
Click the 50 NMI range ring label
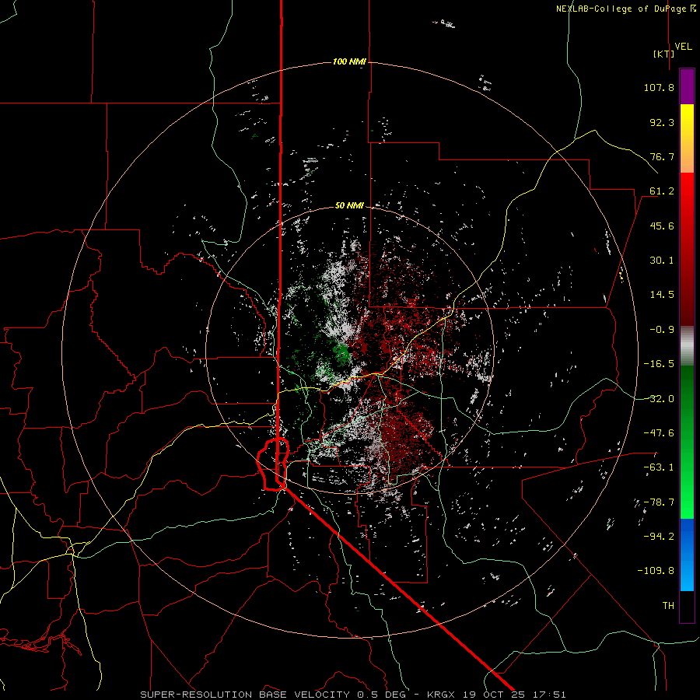tap(349, 205)
